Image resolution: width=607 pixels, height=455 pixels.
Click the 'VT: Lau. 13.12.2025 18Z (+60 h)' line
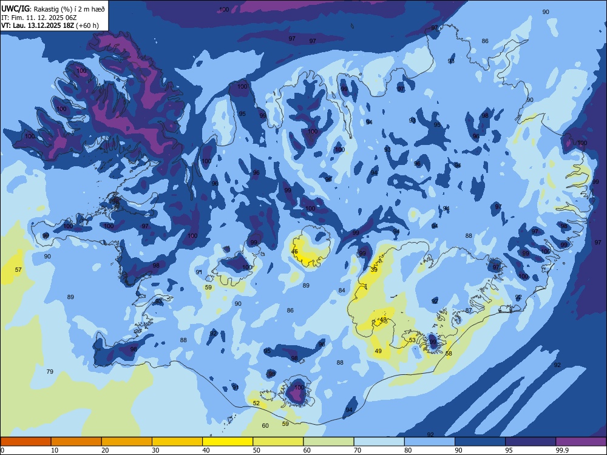(50, 25)
